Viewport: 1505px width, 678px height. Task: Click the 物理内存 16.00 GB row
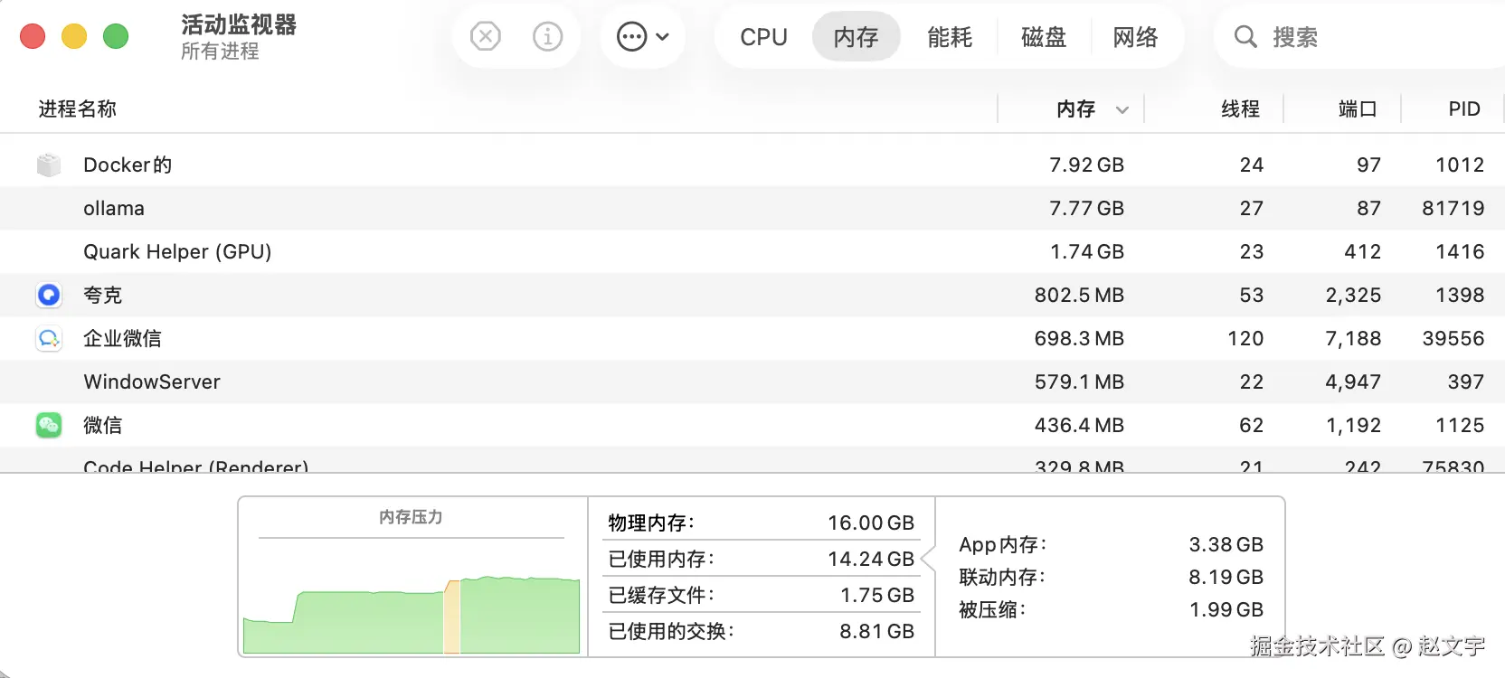click(x=761, y=523)
